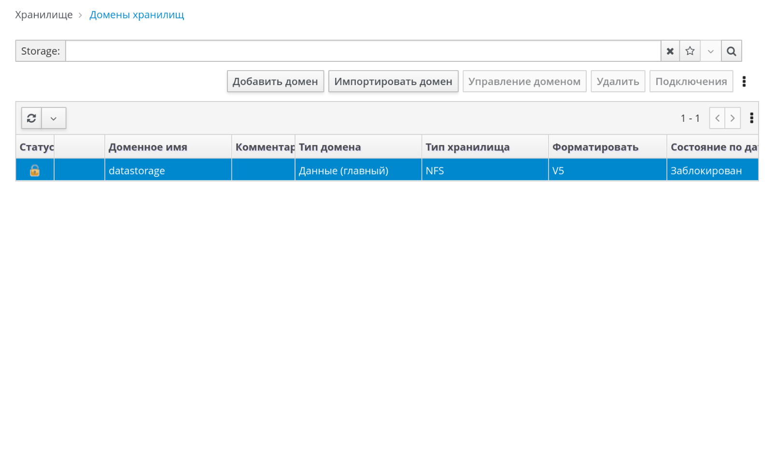775x450 pixels.
Task: Expand the refresh interval dropdown
Action: [54, 118]
